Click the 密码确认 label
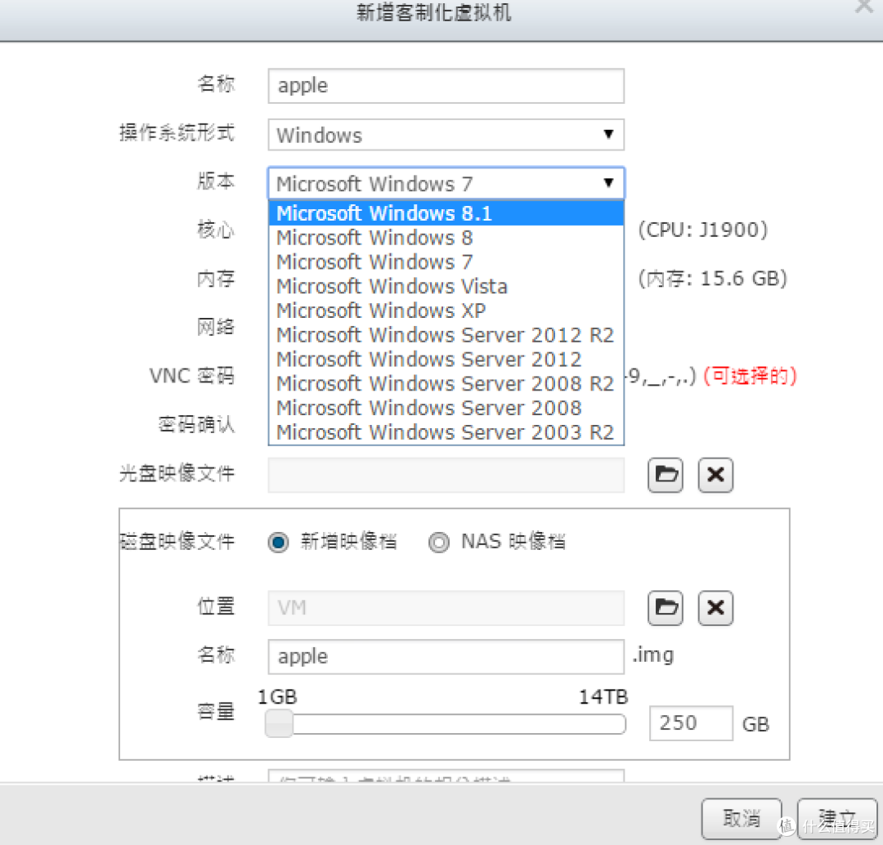Image resolution: width=883 pixels, height=845 pixels. 196,424
